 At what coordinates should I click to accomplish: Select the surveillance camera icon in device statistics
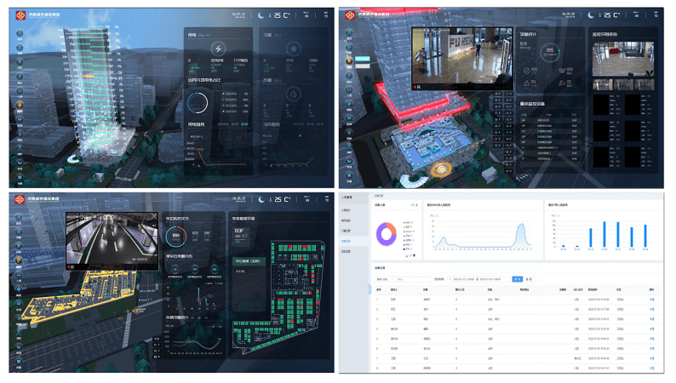coord(562,83)
